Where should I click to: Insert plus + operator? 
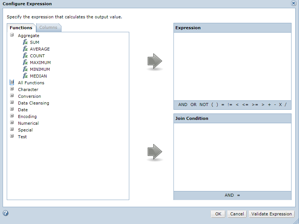(x=269, y=105)
